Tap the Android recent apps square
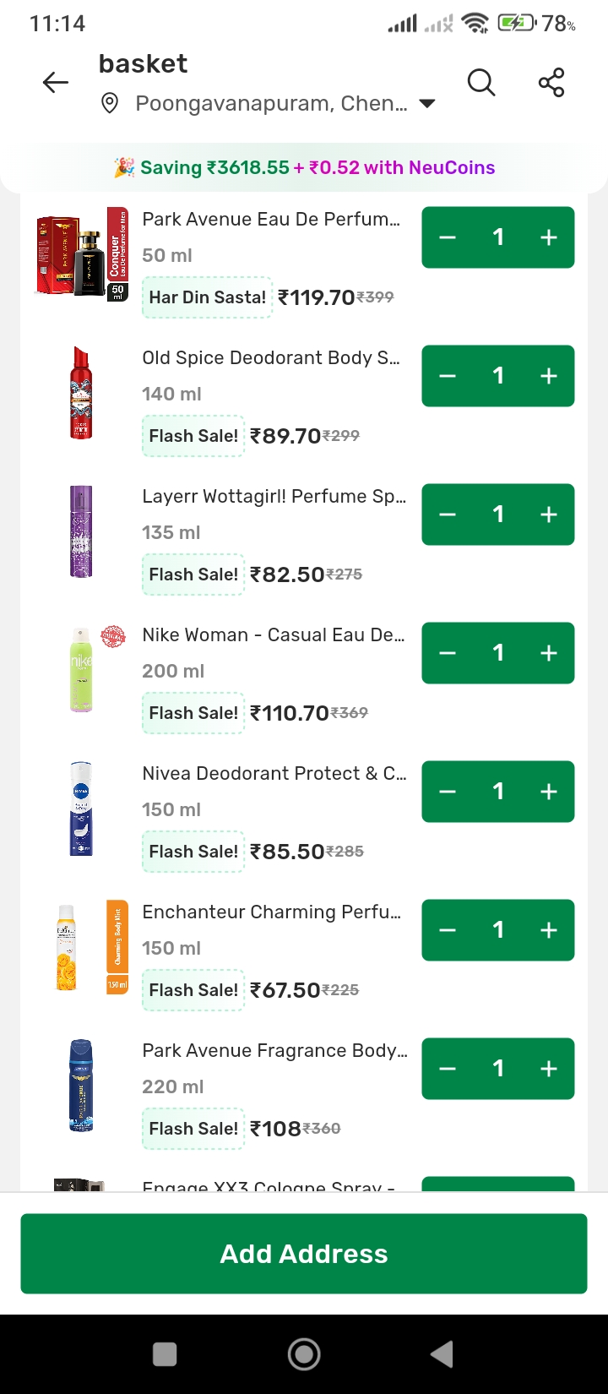 (165, 1354)
